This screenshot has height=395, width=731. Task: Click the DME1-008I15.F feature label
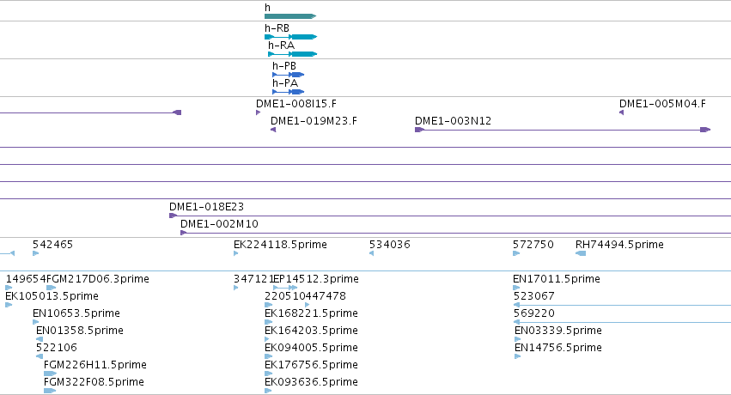(296, 103)
